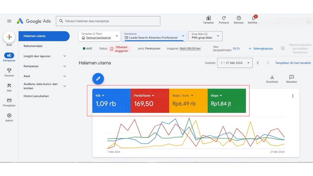Expand details with Selengkapnya
The height and width of the screenshot is (176, 313).
coord(261,49)
